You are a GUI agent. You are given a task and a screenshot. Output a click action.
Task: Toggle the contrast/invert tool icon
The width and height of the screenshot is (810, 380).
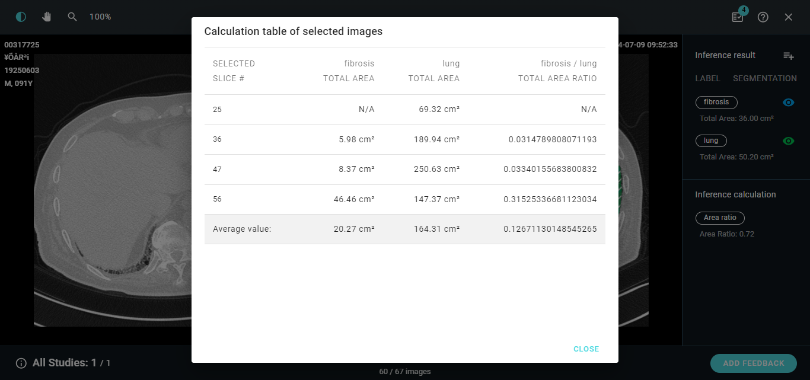[x=21, y=17]
